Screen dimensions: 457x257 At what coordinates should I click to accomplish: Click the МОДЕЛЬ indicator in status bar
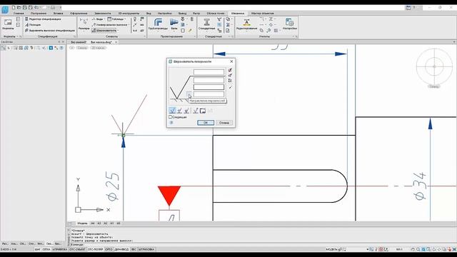[331, 249]
